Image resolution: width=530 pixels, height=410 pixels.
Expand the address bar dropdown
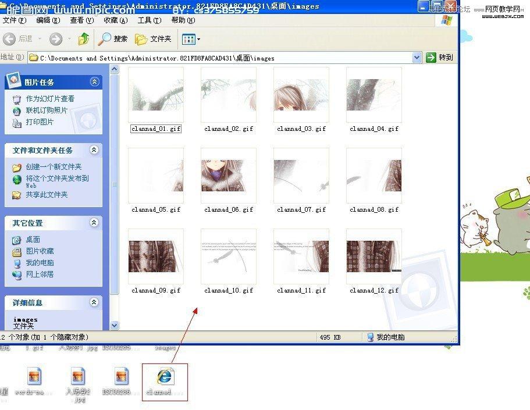pyautogui.click(x=417, y=58)
